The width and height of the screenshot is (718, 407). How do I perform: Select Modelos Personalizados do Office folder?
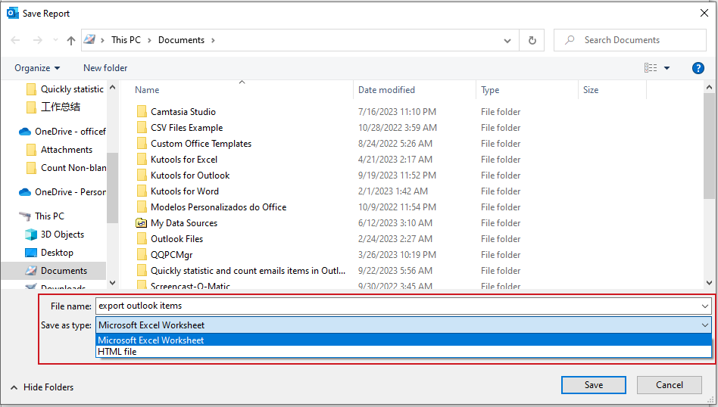coord(218,207)
